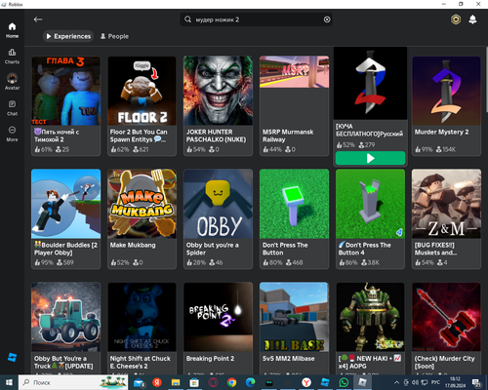488x390 pixels.
Task: Open the volume control in tray
Action: 416,382
